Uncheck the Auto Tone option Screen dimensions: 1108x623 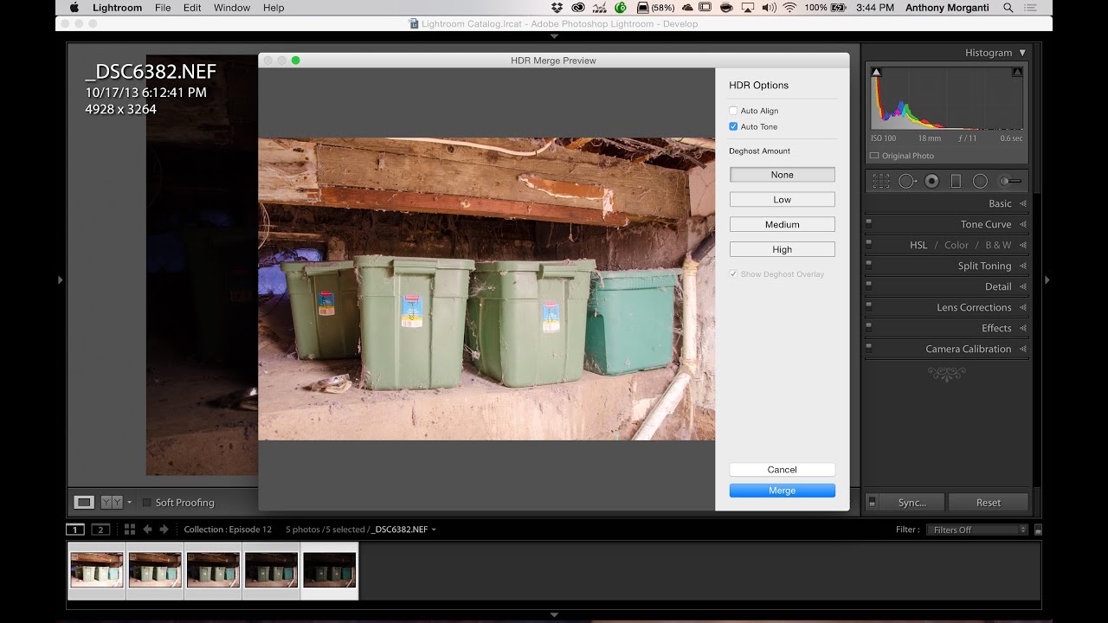coord(733,126)
